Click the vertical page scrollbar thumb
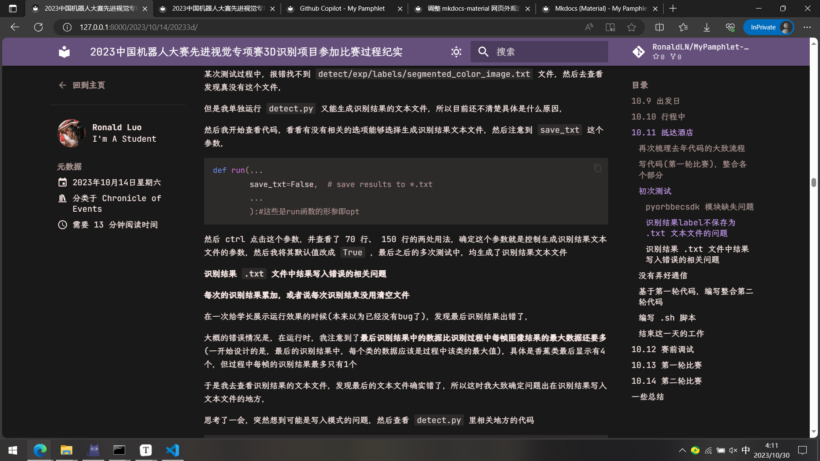This screenshot has height=461, width=820. tap(814, 182)
